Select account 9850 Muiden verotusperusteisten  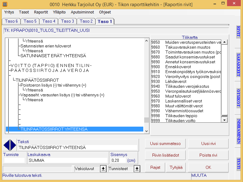[186, 42]
